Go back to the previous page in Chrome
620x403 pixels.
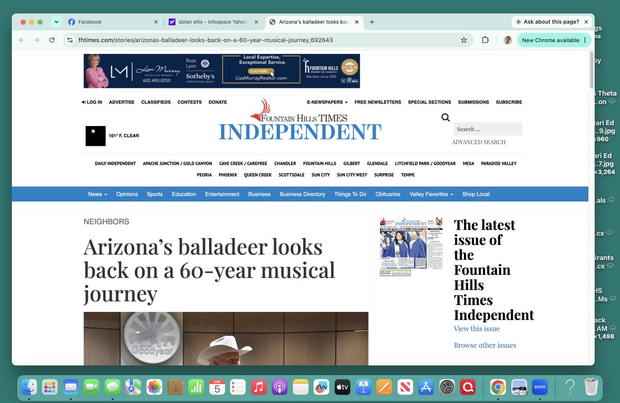21,40
